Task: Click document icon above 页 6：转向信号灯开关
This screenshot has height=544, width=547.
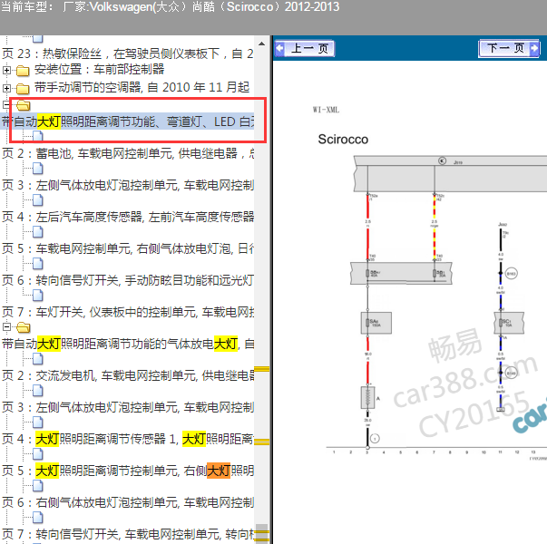Action: [38, 264]
